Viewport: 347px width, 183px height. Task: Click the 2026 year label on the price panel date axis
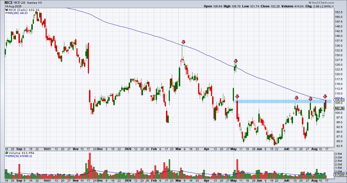(128, 149)
